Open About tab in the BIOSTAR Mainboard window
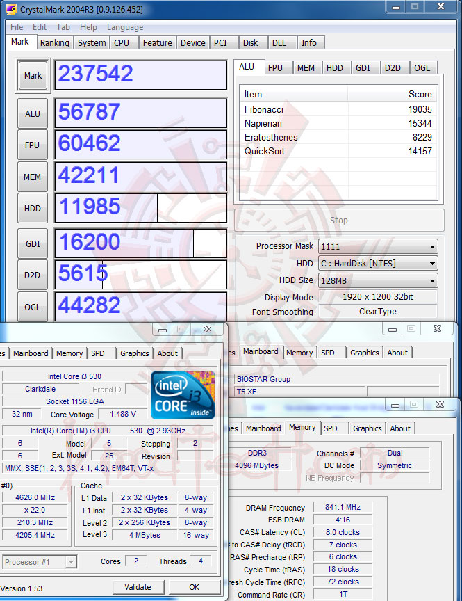Image resolution: width=462 pixels, height=601 pixels. pyautogui.click(x=397, y=352)
